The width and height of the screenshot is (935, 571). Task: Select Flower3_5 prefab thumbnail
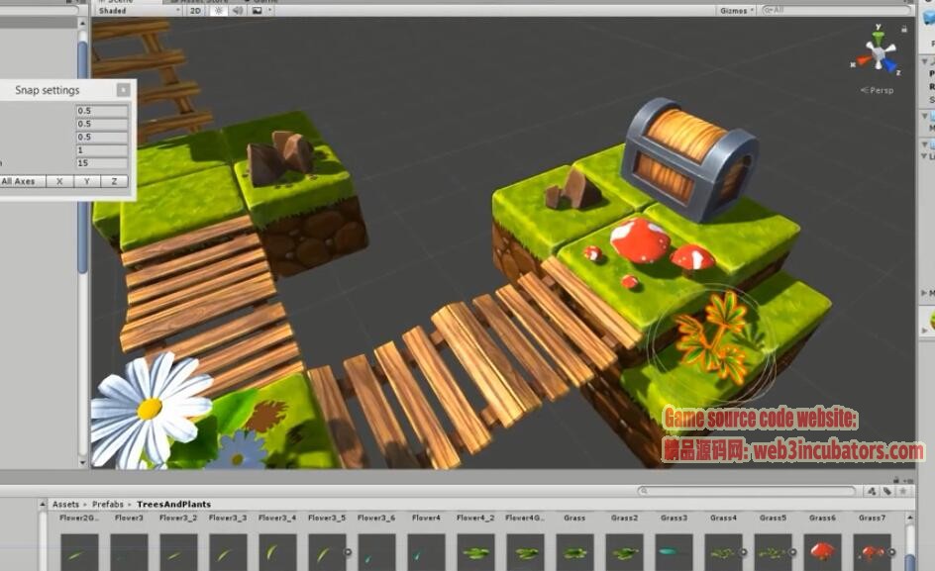click(x=327, y=552)
